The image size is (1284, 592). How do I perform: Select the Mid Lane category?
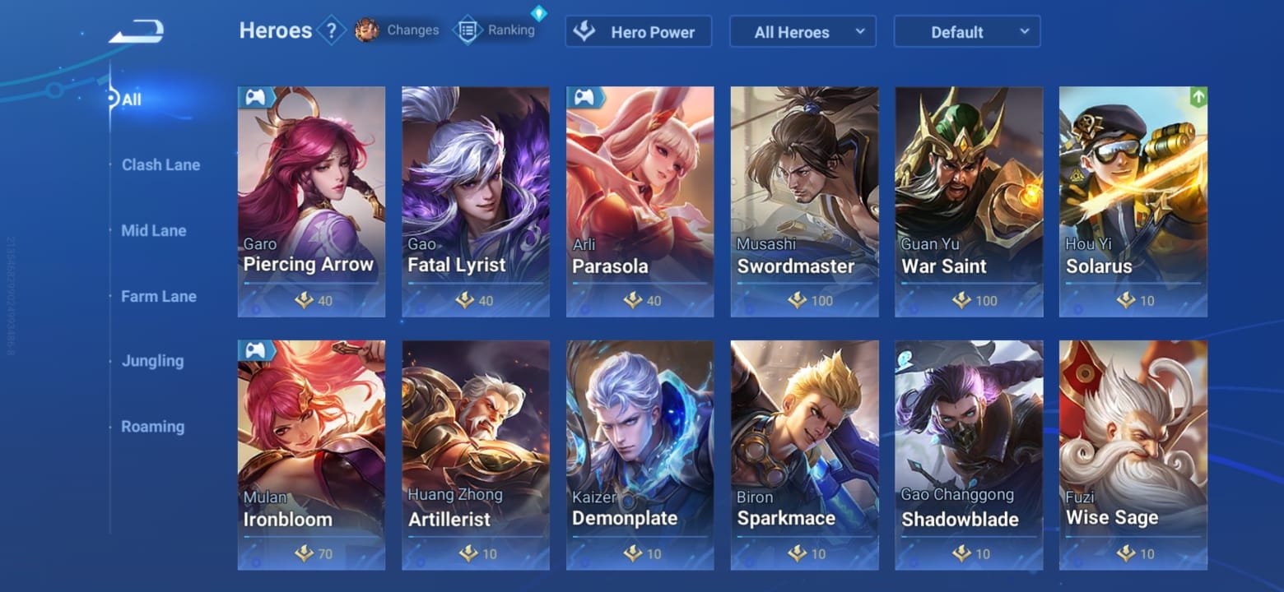click(x=153, y=230)
